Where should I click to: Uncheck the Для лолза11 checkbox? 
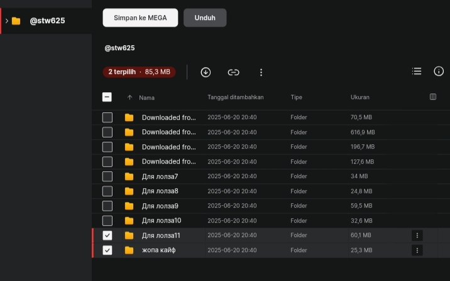click(x=107, y=235)
